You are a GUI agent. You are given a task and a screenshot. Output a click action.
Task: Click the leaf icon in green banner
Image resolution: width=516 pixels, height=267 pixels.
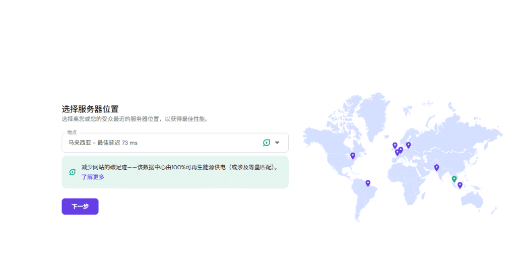[x=73, y=172]
